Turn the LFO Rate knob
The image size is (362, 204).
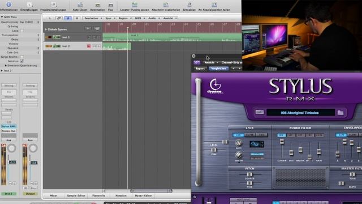[x=239, y=143]
